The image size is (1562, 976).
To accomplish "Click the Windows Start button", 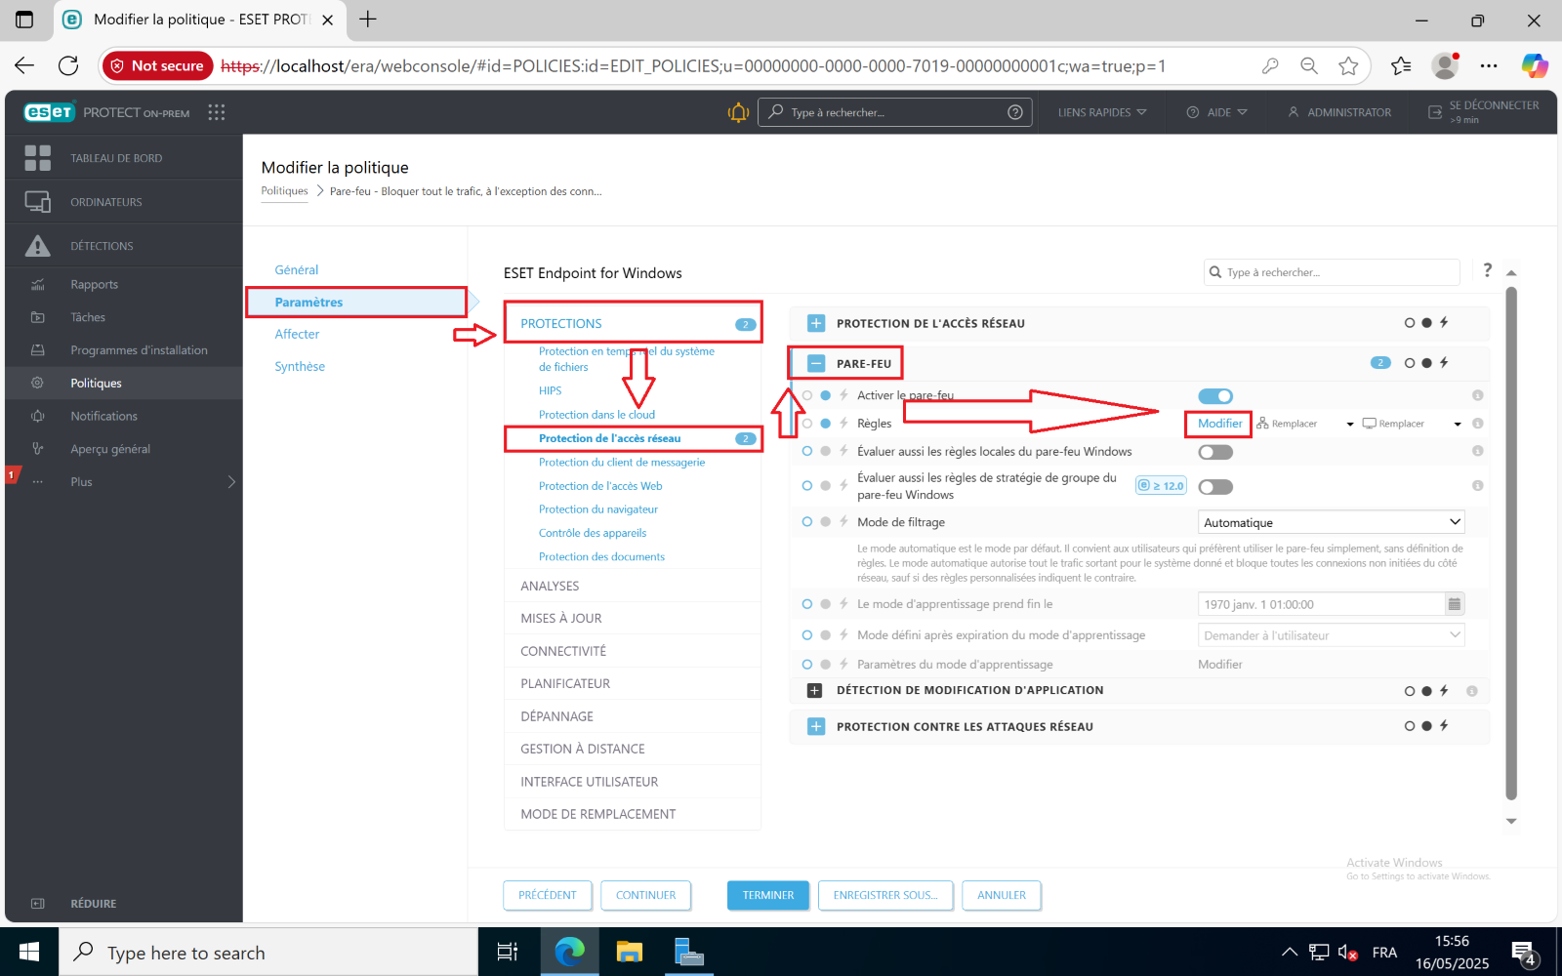I will pyautogui.click(x=29, y=952).
